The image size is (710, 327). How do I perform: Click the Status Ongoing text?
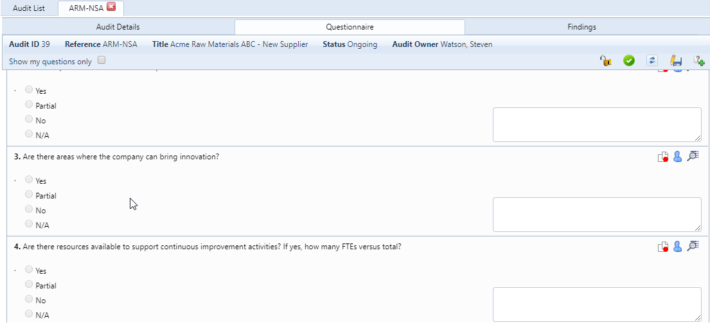click(x=350, y=44)
